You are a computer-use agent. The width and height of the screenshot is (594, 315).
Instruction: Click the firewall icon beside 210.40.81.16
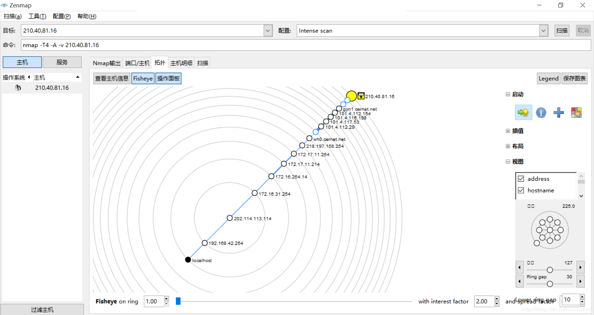361,96
